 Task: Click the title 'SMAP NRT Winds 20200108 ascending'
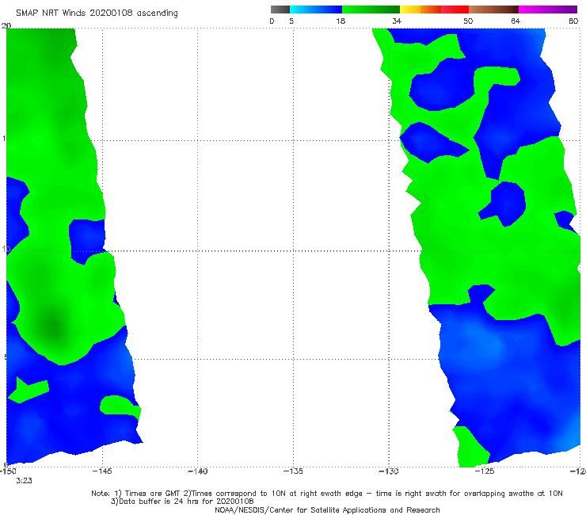[97, 13]
